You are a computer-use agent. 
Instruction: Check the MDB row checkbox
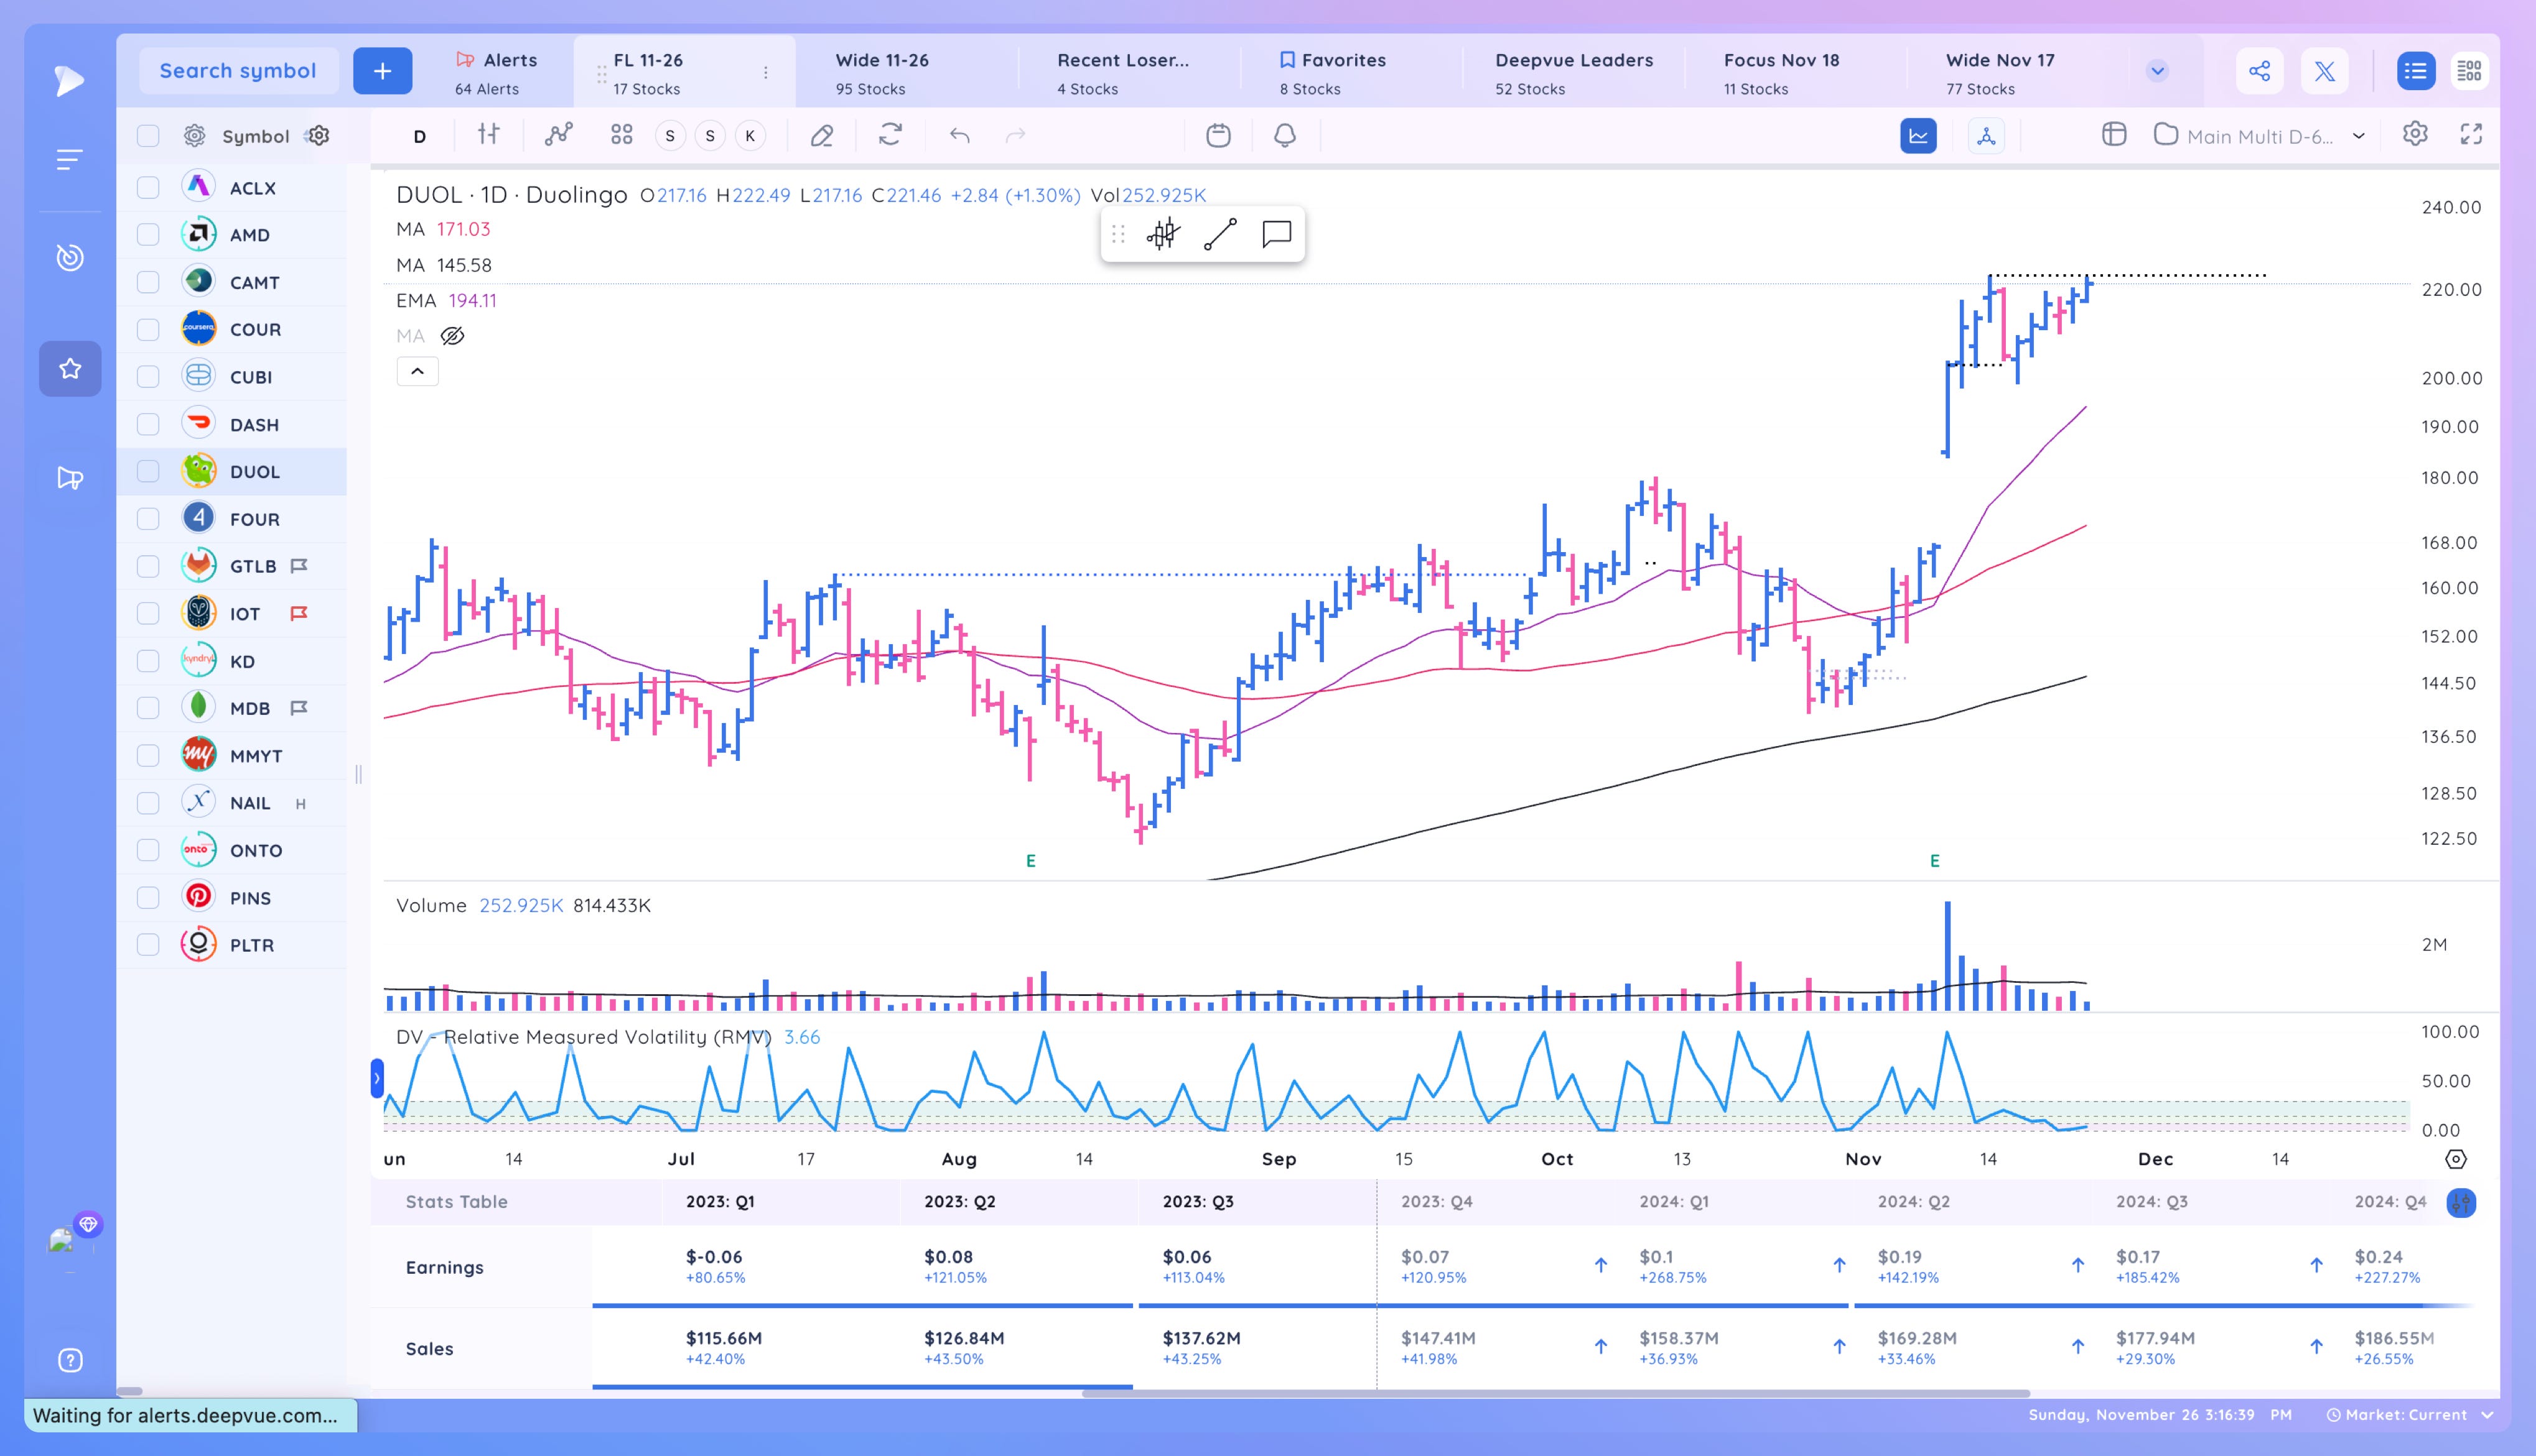[148, 708]
